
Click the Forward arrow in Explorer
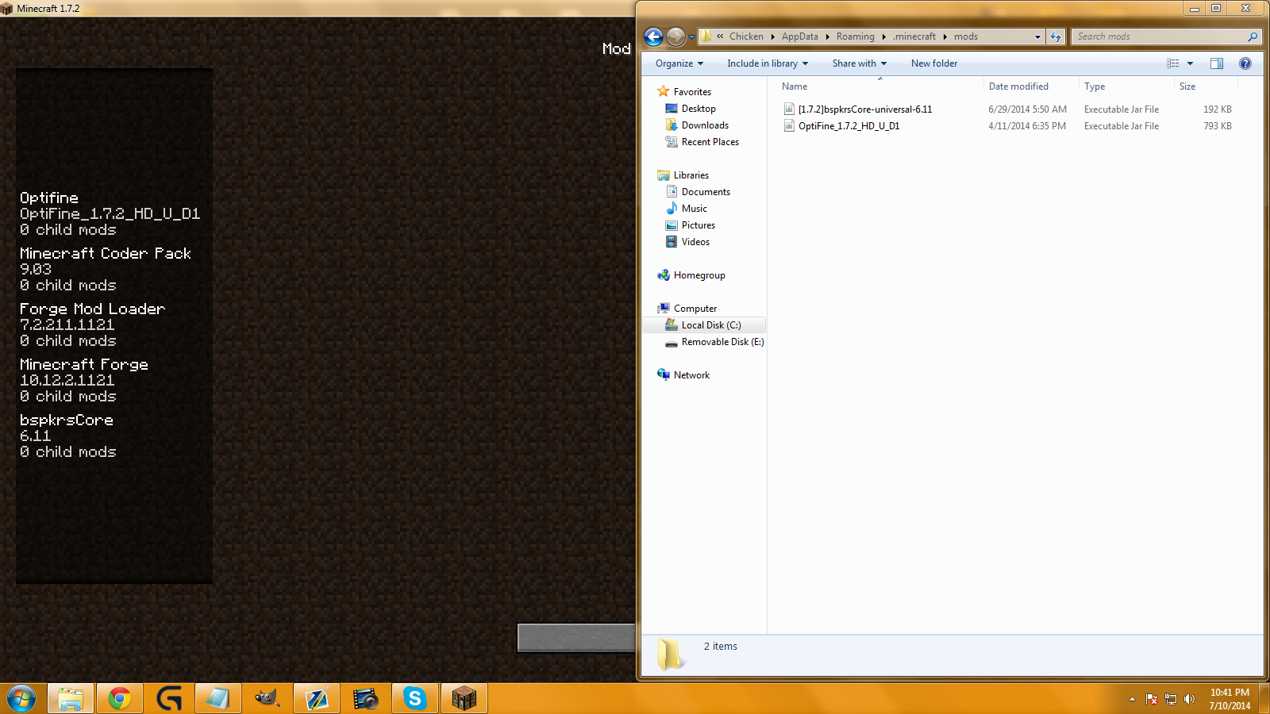(x=675, y=36)
